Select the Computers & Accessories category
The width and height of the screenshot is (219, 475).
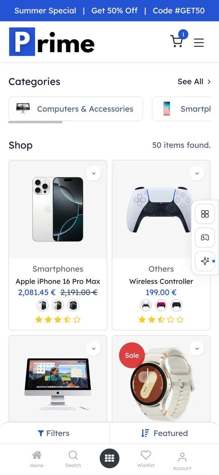pos(76,109)
